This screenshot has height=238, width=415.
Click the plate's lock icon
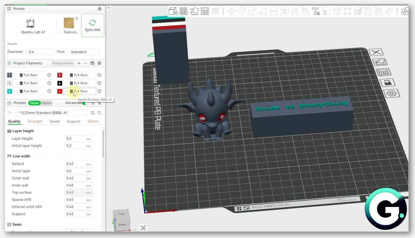point(387,83)
